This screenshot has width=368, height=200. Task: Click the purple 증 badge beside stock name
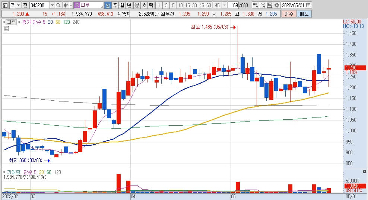coord(77,5)
